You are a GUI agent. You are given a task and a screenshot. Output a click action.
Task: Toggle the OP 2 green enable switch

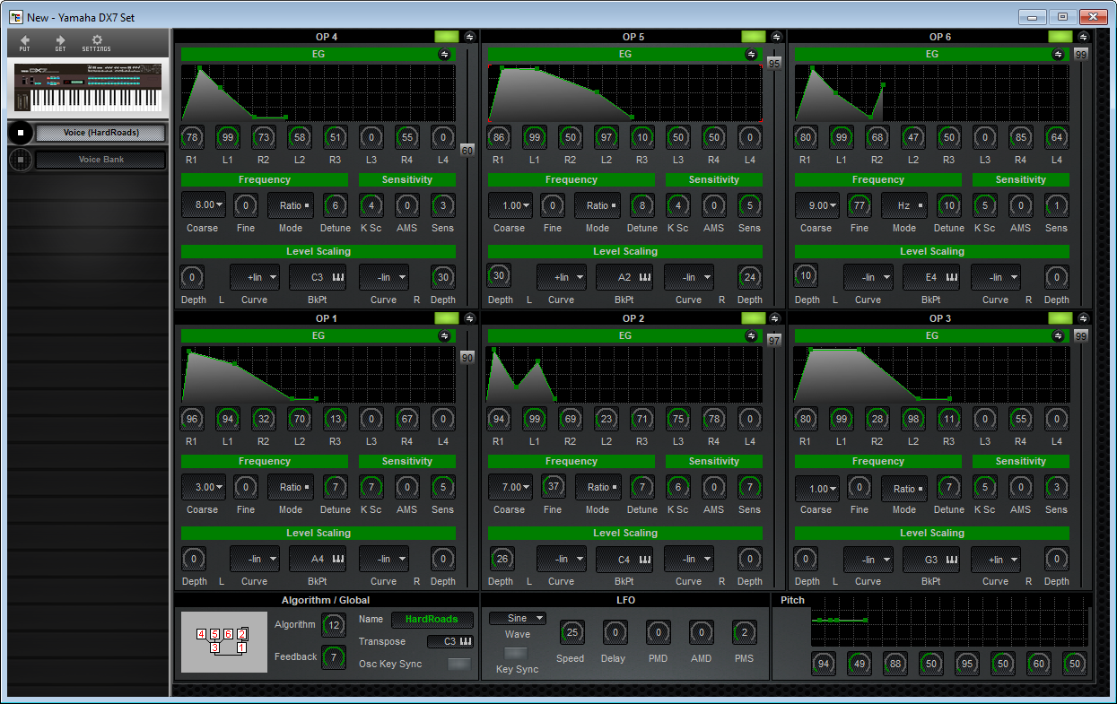[x=754, y=318]
